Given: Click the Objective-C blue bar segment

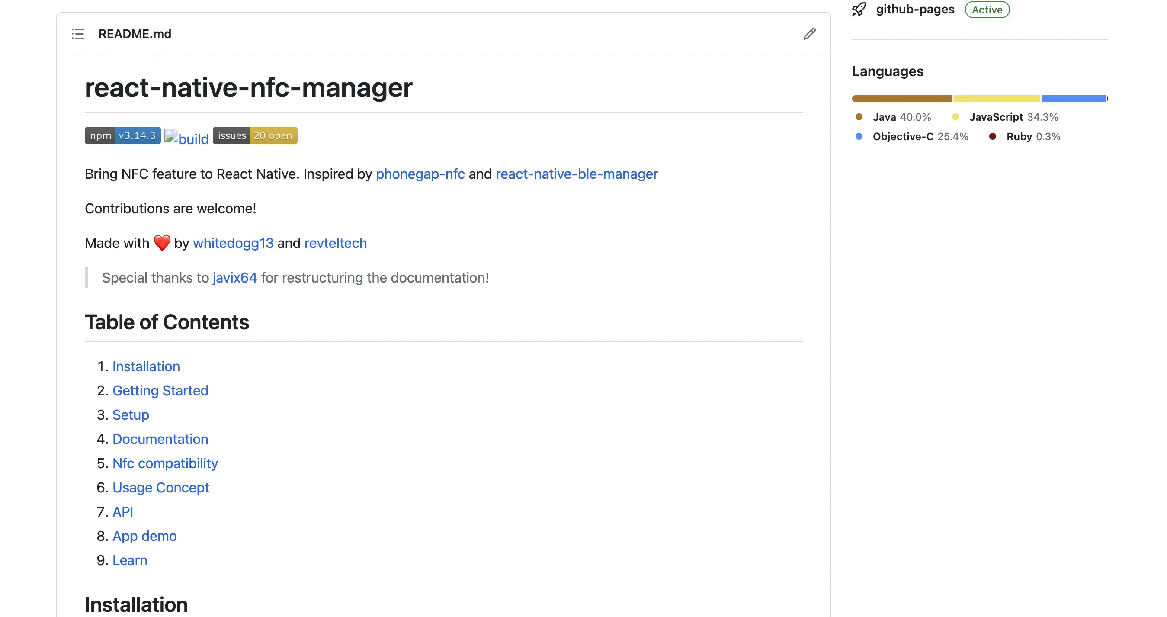Looking at the screenshot, I should point(1073,99).
